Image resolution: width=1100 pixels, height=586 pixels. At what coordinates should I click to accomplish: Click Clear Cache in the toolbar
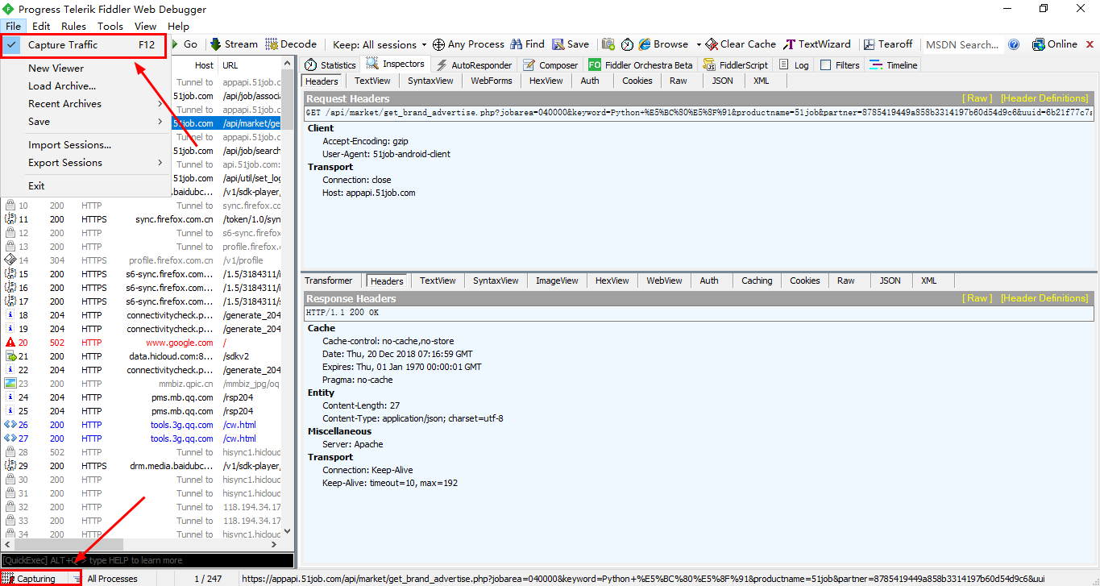pyautogui.click(x=741, y=44)
